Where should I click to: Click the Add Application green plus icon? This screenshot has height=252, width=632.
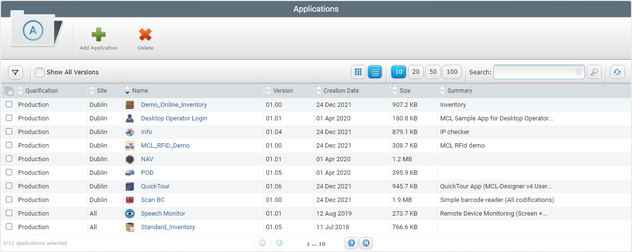tap(99, 34)
